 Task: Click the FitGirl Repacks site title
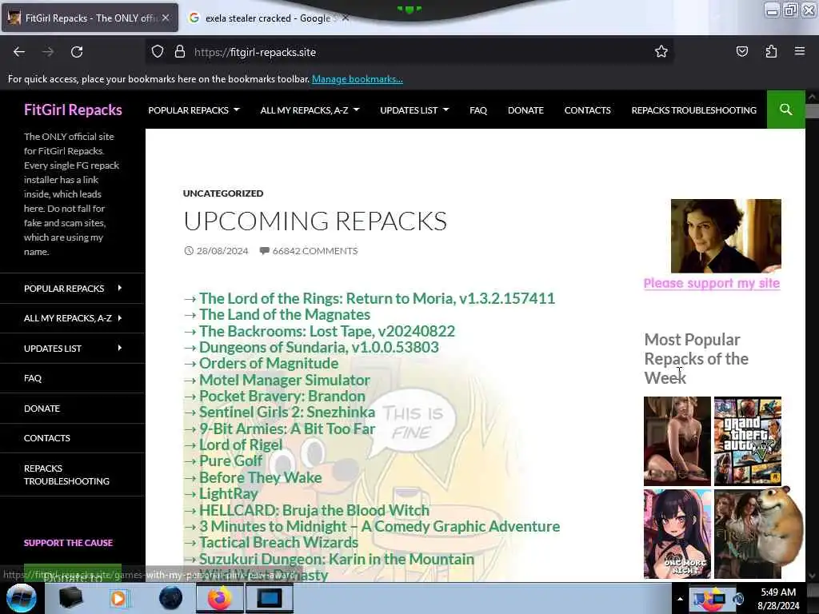(73, 110)
